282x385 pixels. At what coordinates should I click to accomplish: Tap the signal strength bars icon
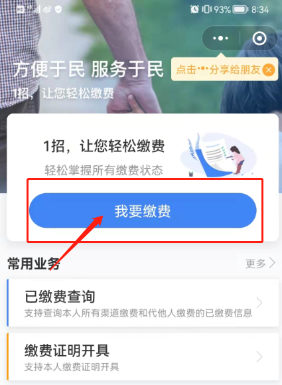pos(35,9)
